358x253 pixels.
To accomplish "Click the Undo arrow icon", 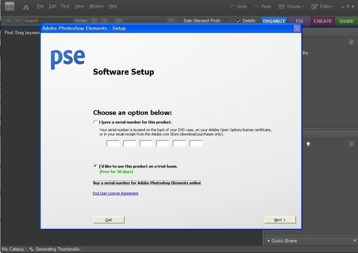I will click(233, 7).
